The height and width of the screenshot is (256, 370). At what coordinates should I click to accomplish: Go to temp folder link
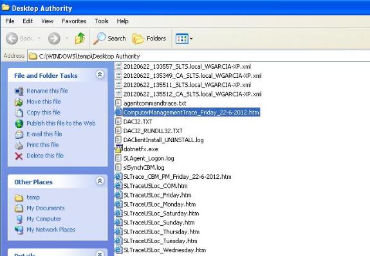tap(33, 197)
